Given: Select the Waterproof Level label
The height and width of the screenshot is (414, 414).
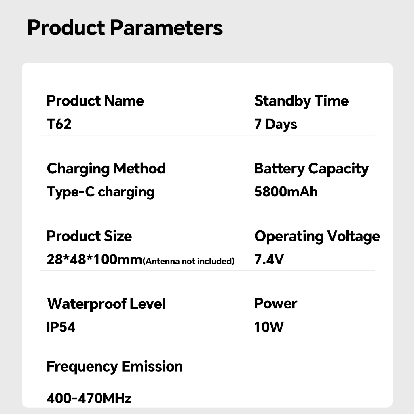Looking at the screenshot, I should point(106,304).
